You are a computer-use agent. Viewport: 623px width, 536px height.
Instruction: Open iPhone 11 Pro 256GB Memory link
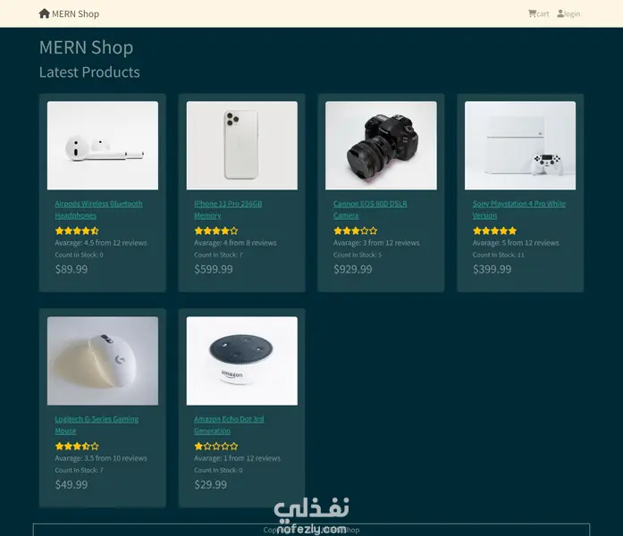(x=228, y=210)
